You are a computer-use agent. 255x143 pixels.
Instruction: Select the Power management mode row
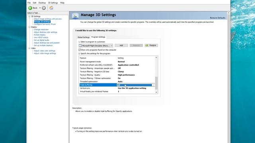point(117,62)
